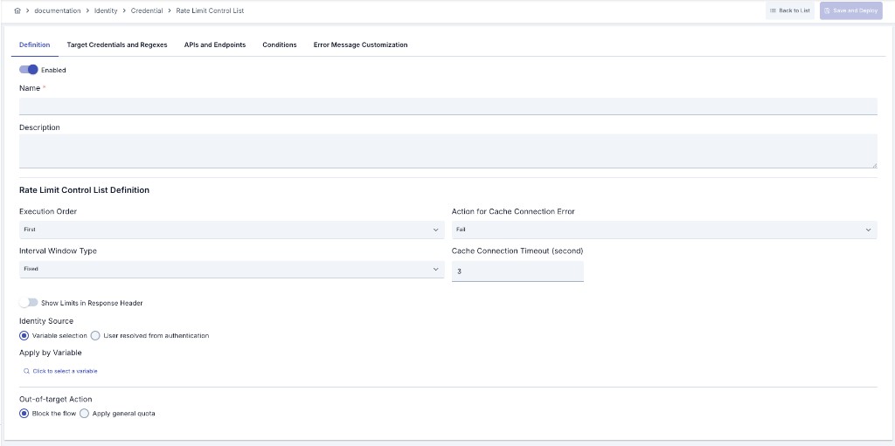Click the Description text area
The image size is (895, 446).
pyautogui.click(x=448, y=151)
